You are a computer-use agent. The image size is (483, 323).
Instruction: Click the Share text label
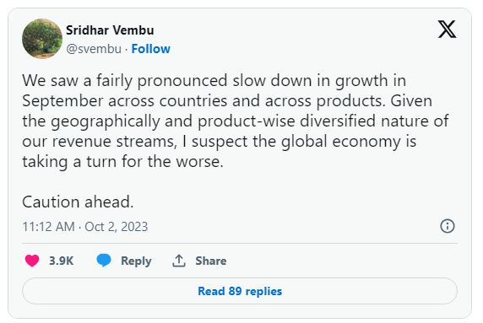211,261
